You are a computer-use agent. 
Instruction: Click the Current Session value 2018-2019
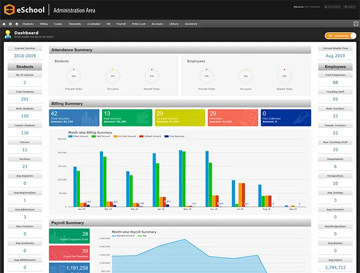click(x=25, y=56)
